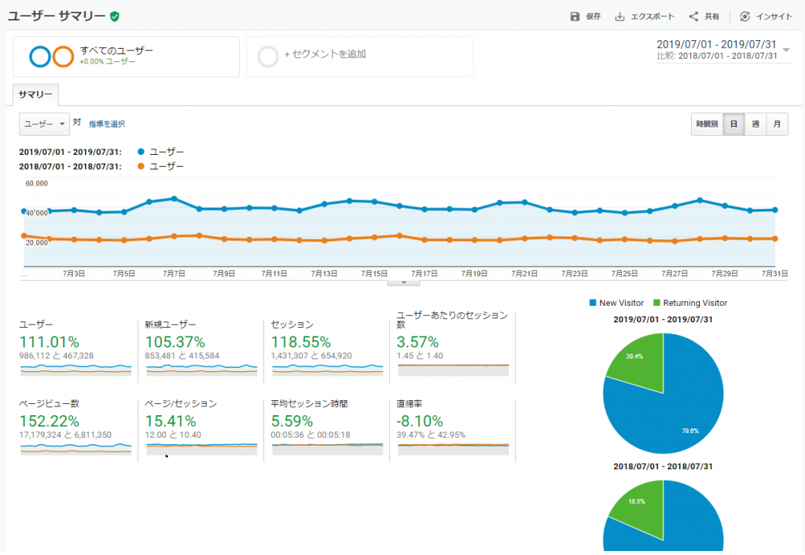Image resolution: width=805 pixels, height=555 pixels.
Task: Click the save (保存) floppy disk icon
Action: coord(575,17)
